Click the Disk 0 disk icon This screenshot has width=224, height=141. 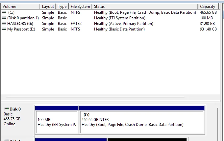click(7, 109)
